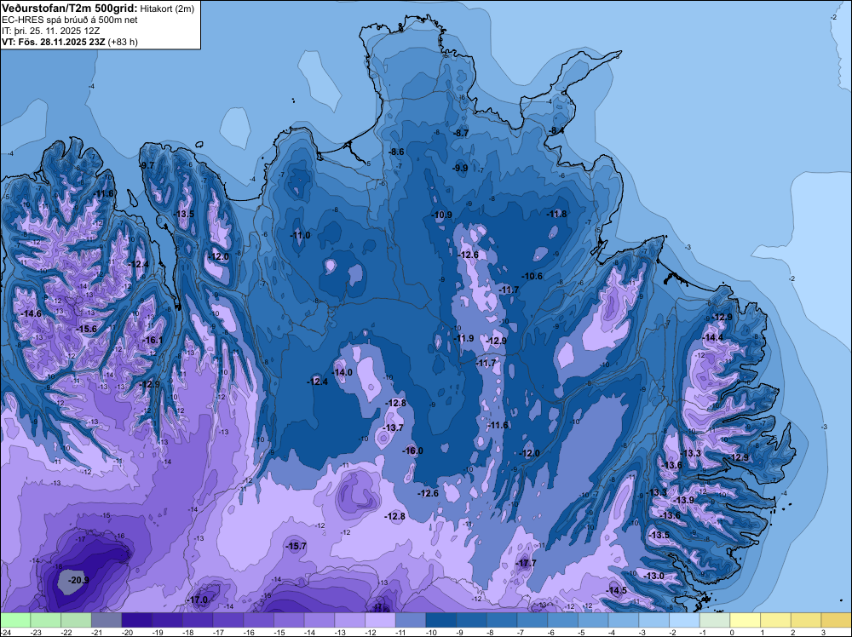Click the -15.7 temperature label
The image size is (852, 637).
pyautogui.click(x=296, y=546)
